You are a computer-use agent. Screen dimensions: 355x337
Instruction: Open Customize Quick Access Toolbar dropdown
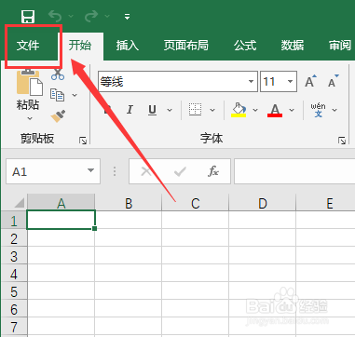click(x=127, y=17)
